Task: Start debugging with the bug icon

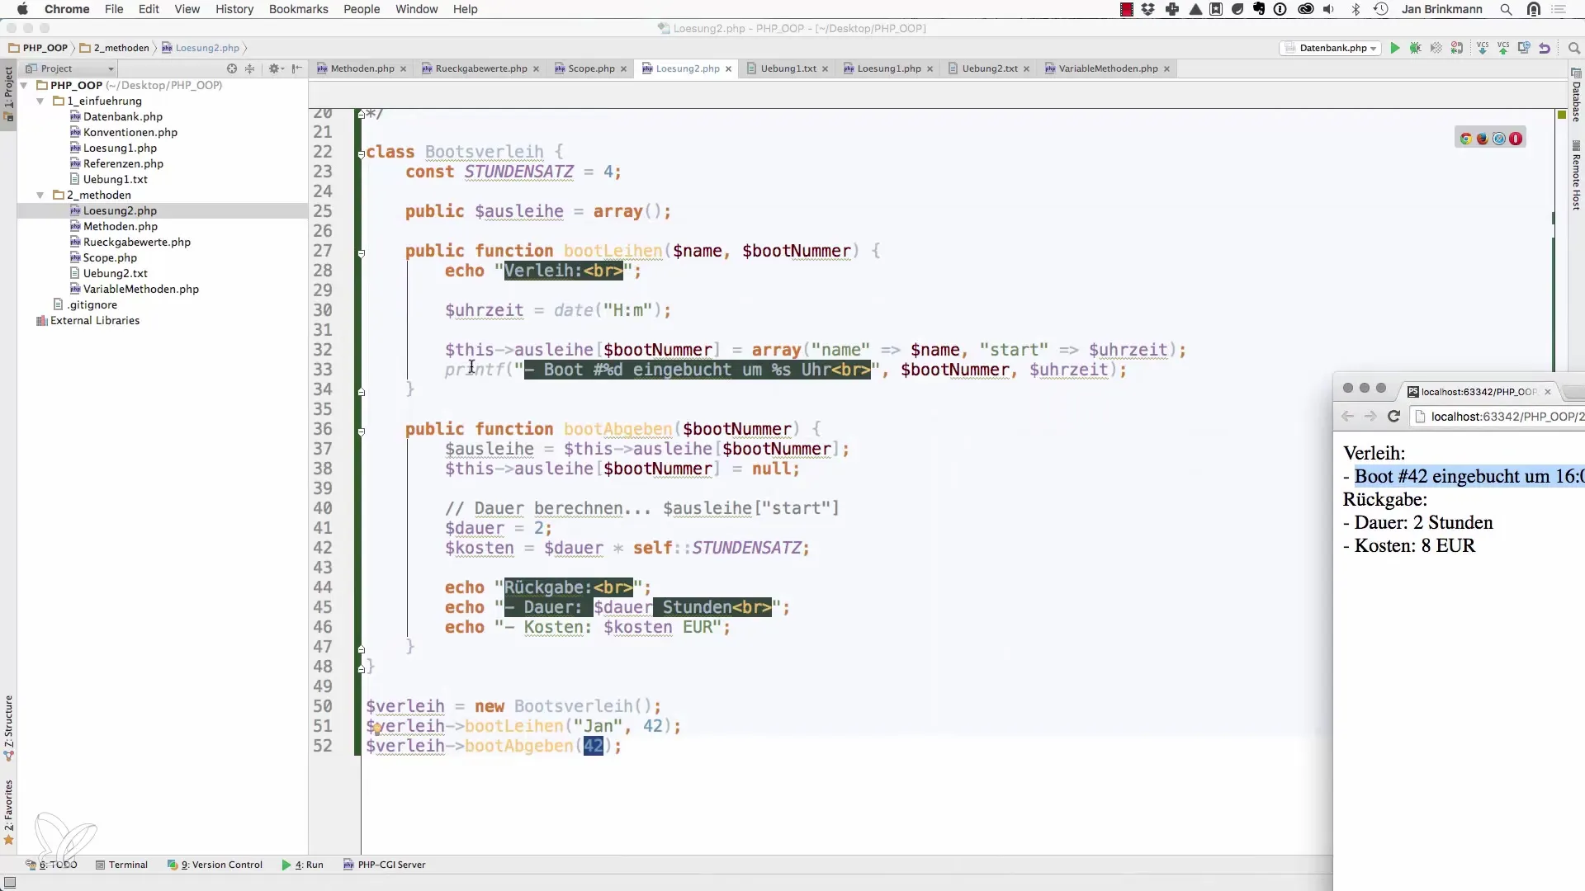Action: [x=1416, y=48]
